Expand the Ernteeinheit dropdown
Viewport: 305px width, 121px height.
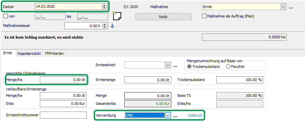pyautogui.click(x=168, y=65)
